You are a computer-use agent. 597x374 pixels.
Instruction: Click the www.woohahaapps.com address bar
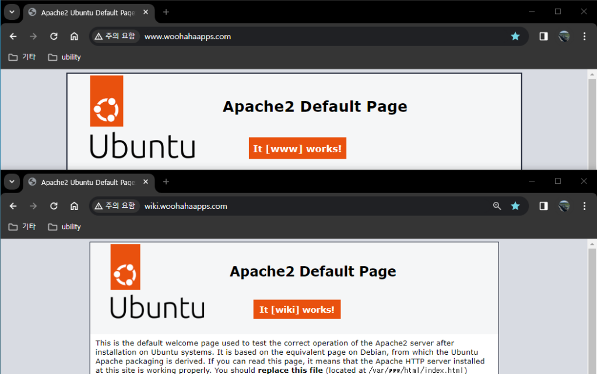[x=308, y=36]
